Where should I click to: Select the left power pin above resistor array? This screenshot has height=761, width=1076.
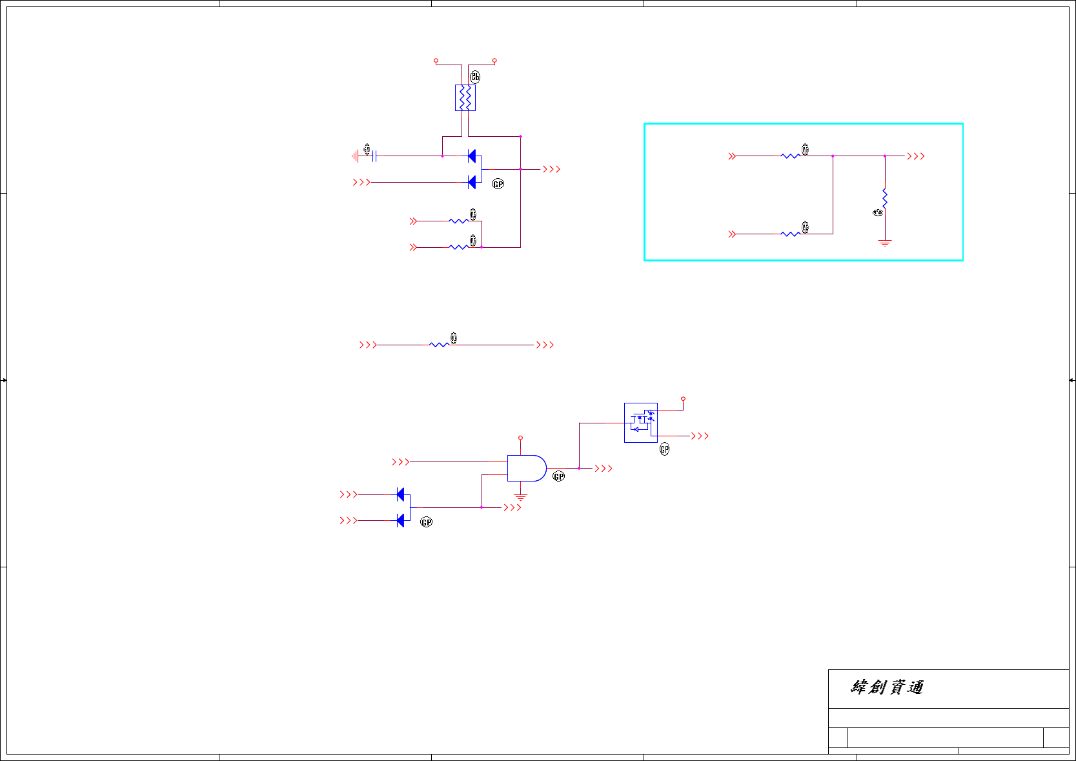pos(436,61)
